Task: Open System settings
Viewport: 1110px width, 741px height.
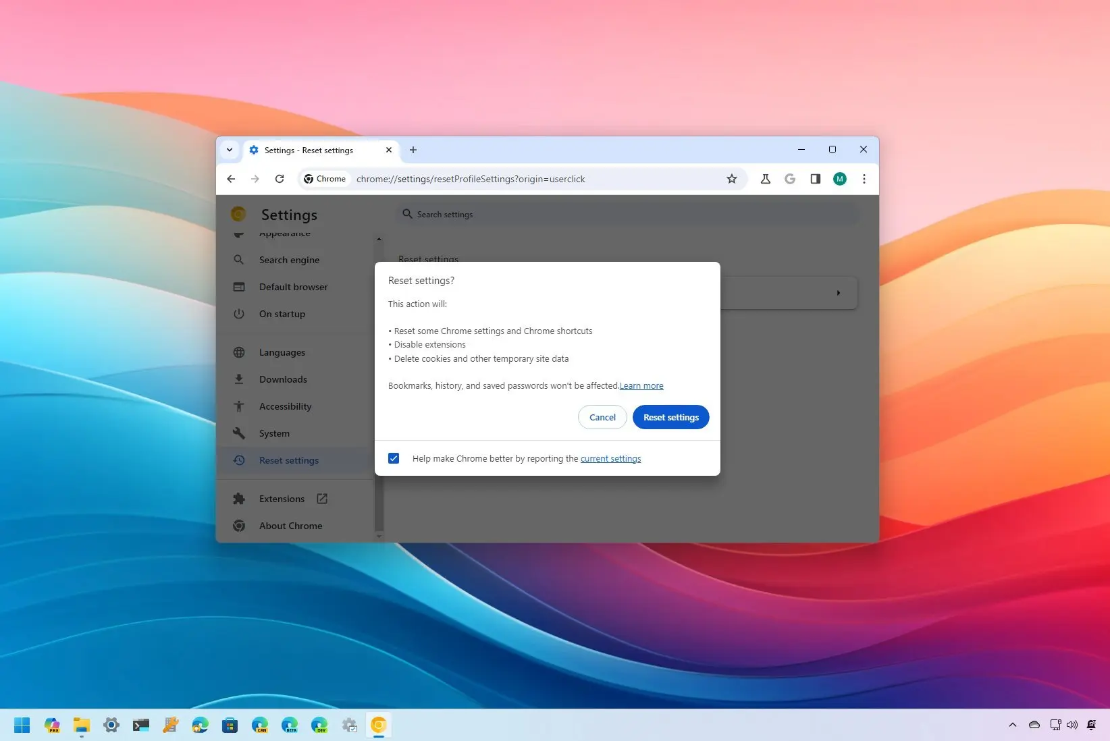Action: 274,433
